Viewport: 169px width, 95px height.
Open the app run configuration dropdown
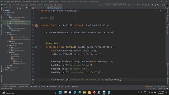coord(107,5)
